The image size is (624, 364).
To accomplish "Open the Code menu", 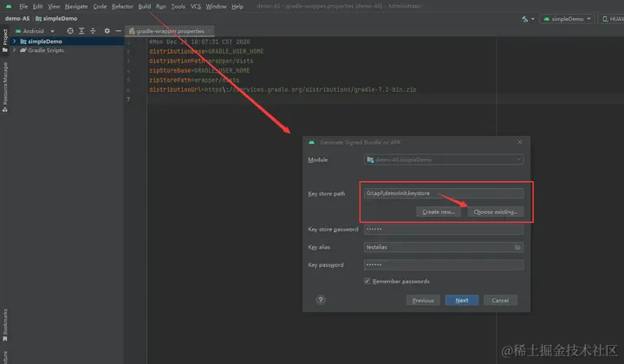I will 100,6.
